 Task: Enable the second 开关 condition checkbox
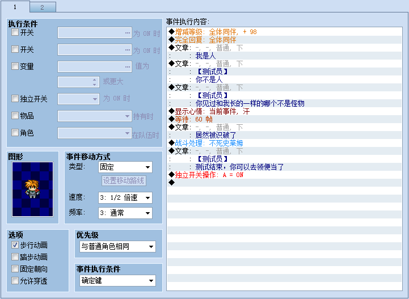(x=15, y=49)
